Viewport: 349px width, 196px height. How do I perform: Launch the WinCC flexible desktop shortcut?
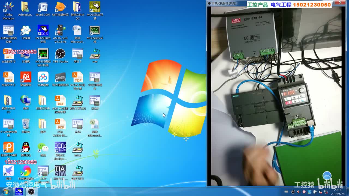60,151
